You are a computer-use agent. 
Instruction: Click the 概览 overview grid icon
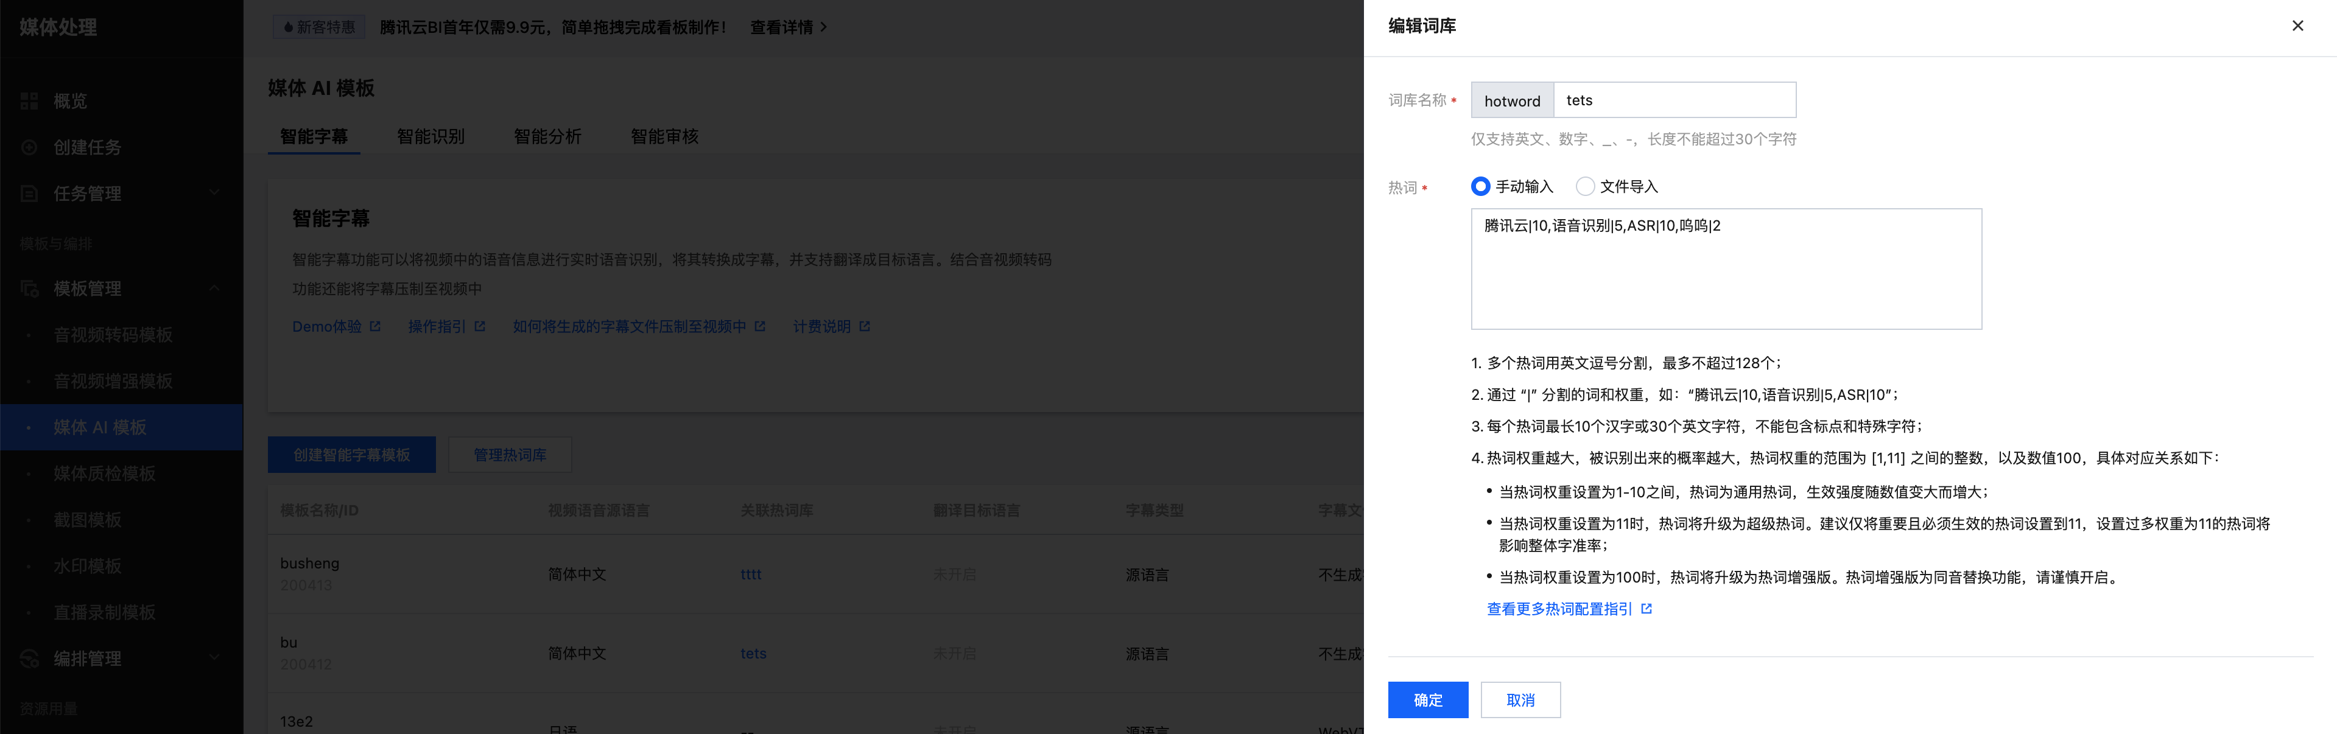coord(29,100)
